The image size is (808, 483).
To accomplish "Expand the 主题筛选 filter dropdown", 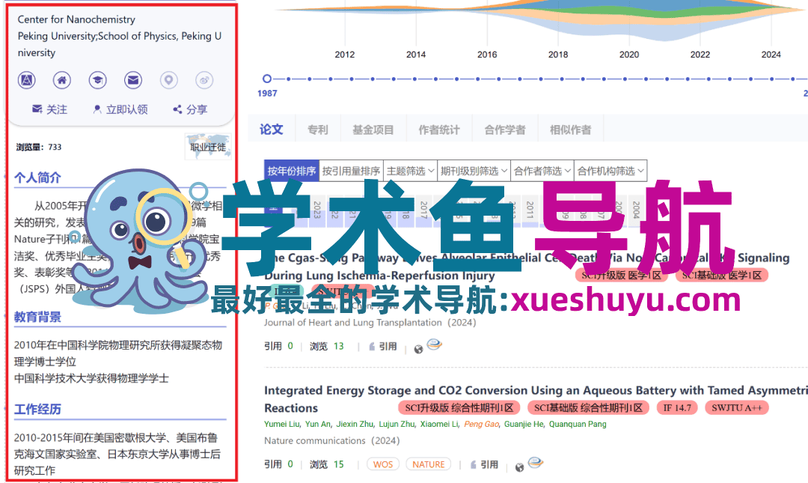I will point(409,170).
